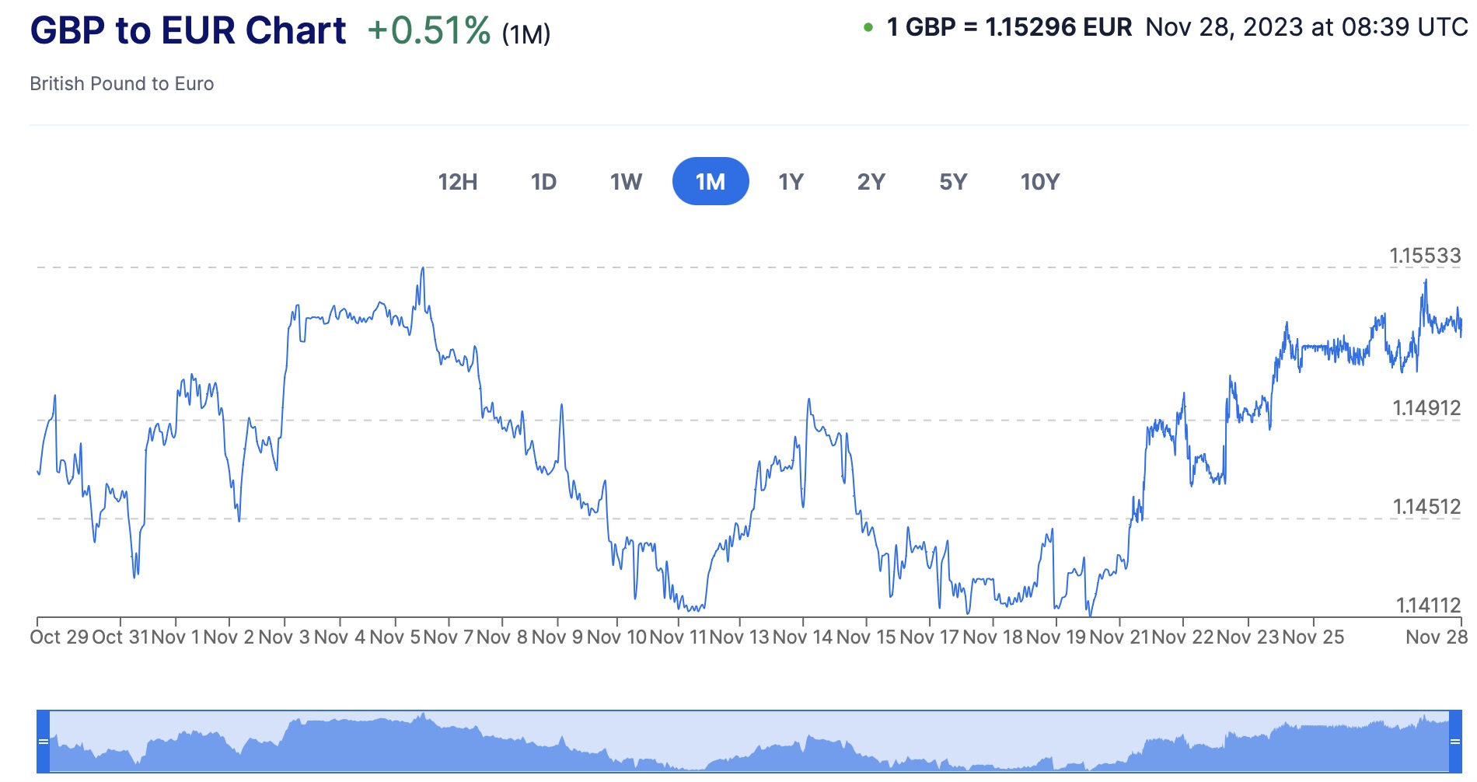The image size is (1477, 782).
Task: Switch to the 10Y range
Action: point(1040,182)
